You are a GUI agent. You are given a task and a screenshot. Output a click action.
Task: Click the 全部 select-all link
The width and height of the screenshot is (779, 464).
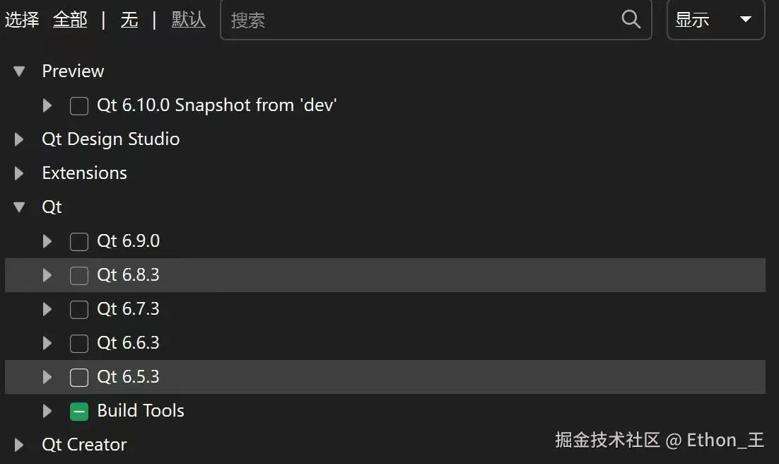70,20
